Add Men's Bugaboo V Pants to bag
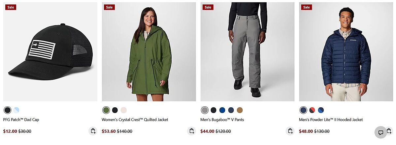 tap(290, 131)
